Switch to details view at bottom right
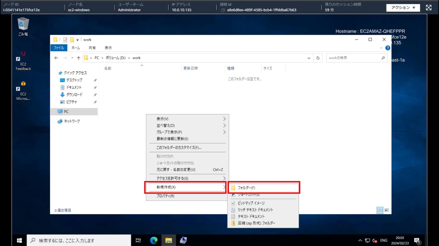The height and width of the screenshot is (246, 439). click(x=380, y=210)
